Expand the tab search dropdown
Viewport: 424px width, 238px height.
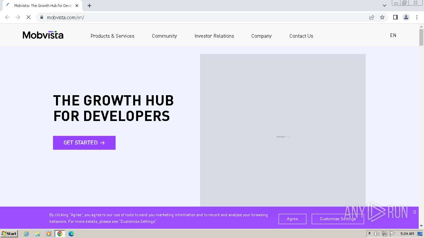(x=384, y=6)
